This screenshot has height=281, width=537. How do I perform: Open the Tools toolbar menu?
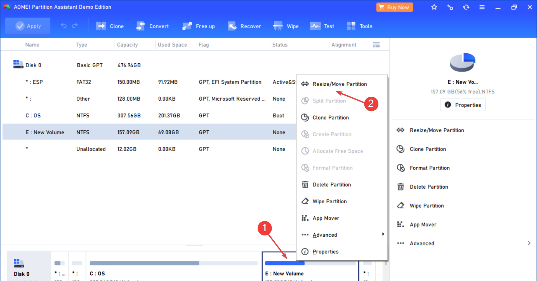tap(359, 26)
